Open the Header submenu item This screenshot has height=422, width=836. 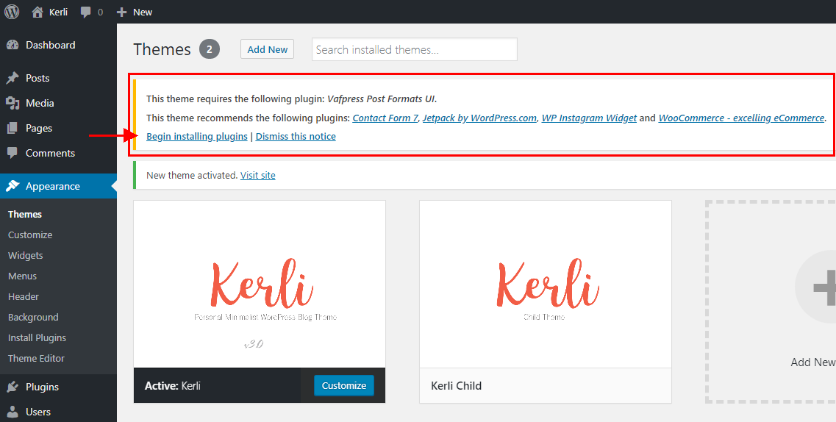click(24, 297)
